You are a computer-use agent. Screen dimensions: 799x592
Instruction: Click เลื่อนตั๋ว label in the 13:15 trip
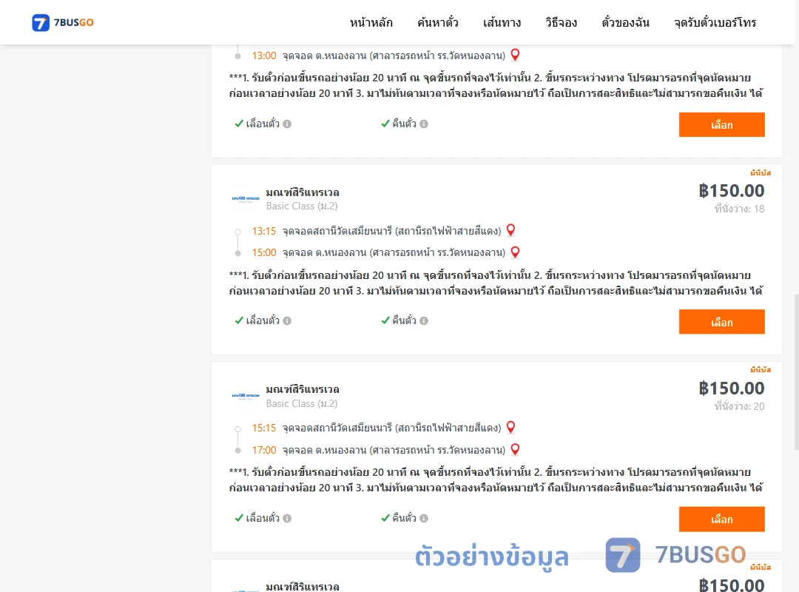click(x=263, y=320)
